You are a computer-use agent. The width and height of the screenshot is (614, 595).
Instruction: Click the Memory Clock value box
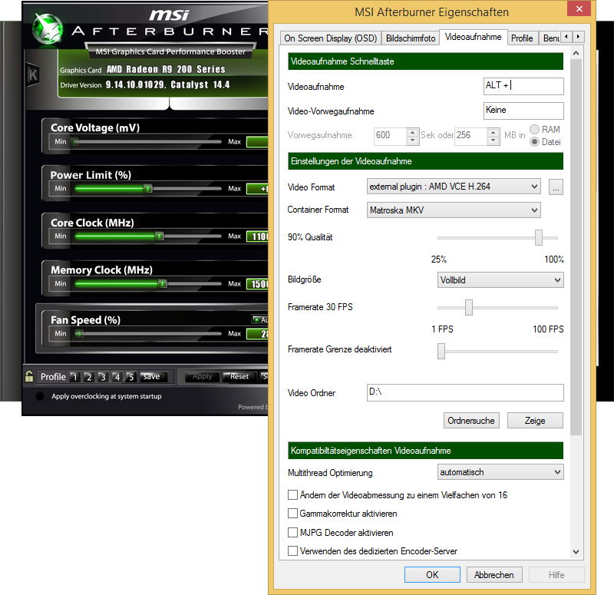point(257,284)
